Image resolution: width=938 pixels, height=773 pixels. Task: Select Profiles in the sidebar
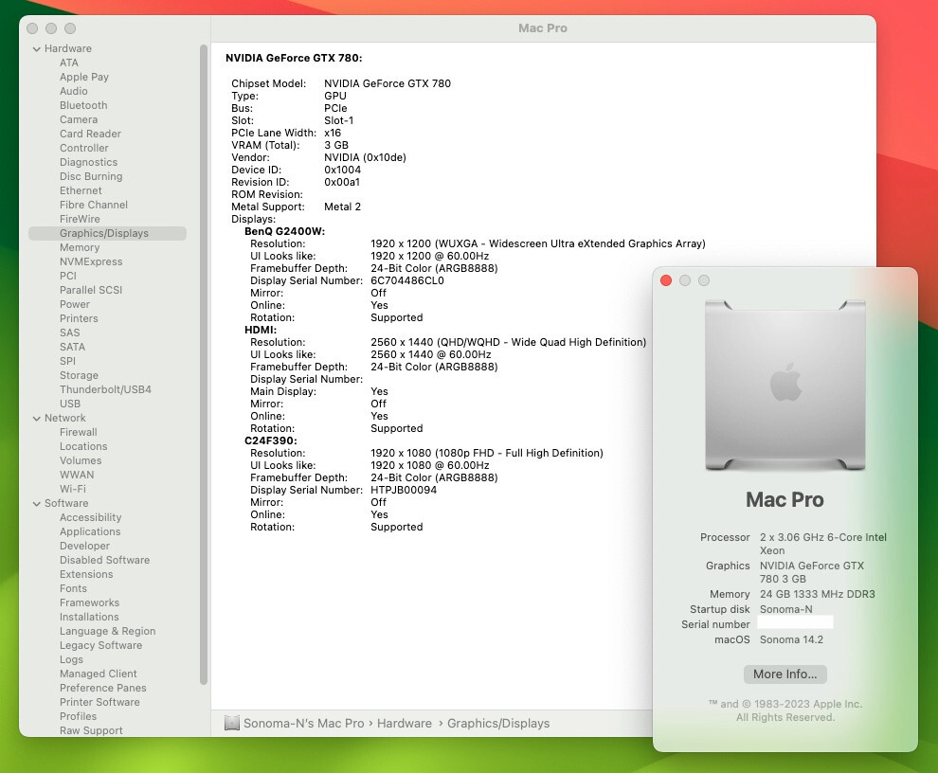pyautogui.click(x=78, y=717)
